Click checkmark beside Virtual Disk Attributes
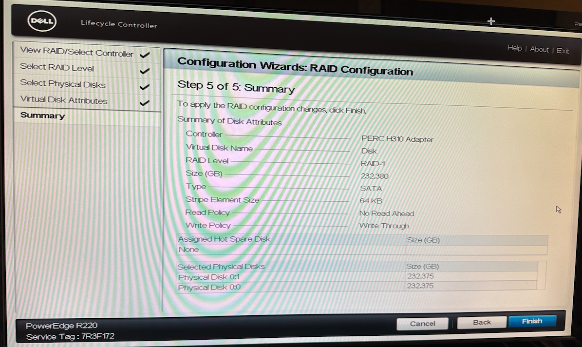This screenshot has height=347, width=582. coord(144,102)
